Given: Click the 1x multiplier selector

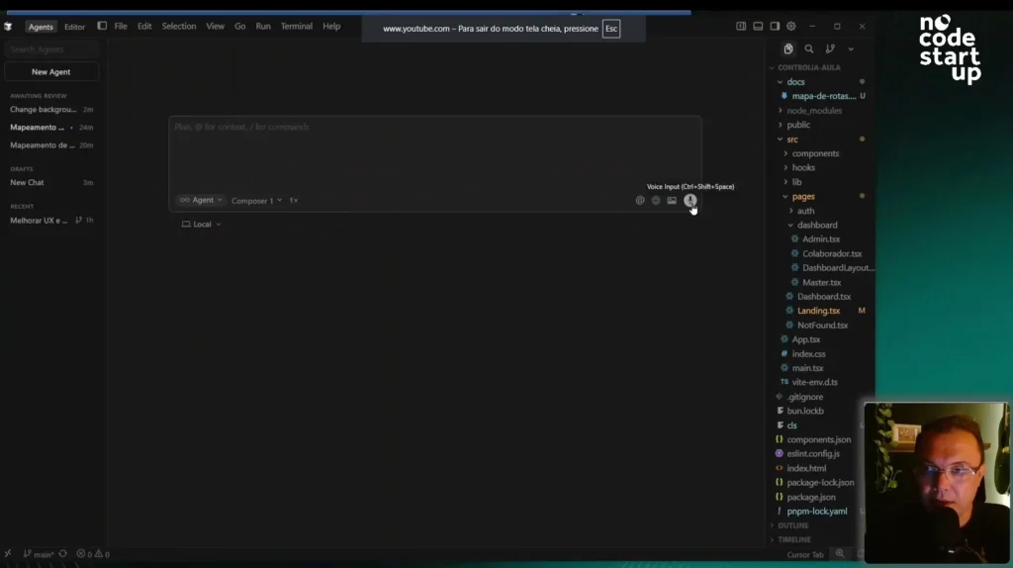Looking at the screenshot, I should click(293, 200).
